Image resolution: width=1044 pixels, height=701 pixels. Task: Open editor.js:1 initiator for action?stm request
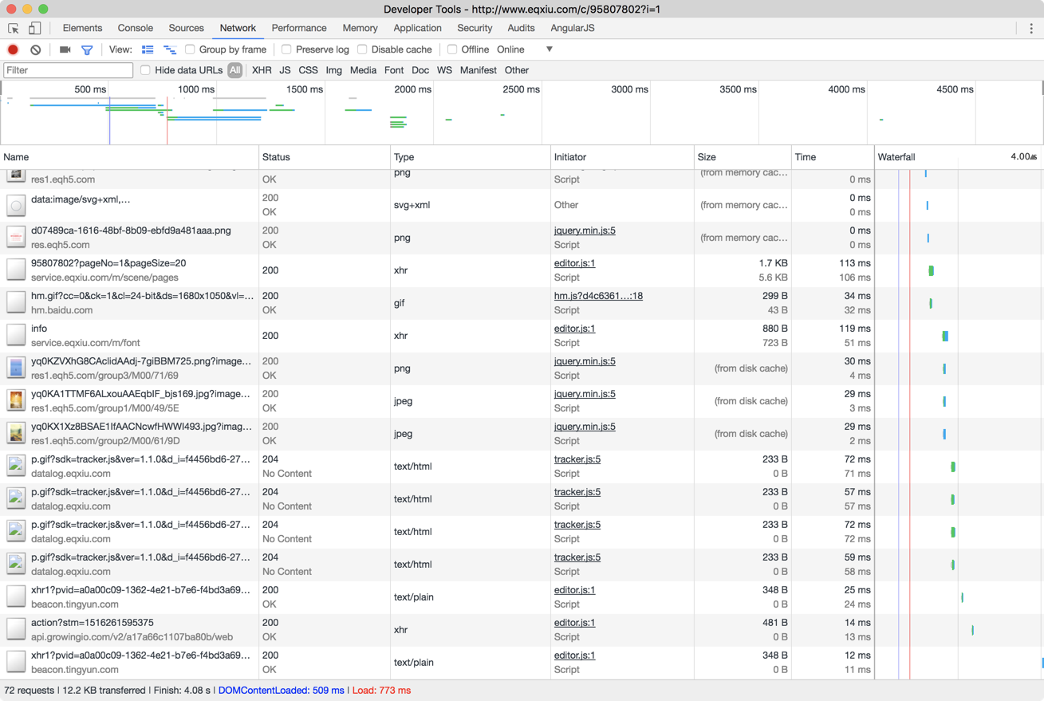point(574,623)
